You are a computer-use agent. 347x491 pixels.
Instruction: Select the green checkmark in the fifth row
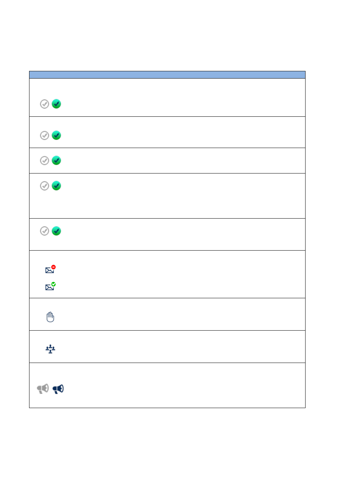(x=56, y=231)
